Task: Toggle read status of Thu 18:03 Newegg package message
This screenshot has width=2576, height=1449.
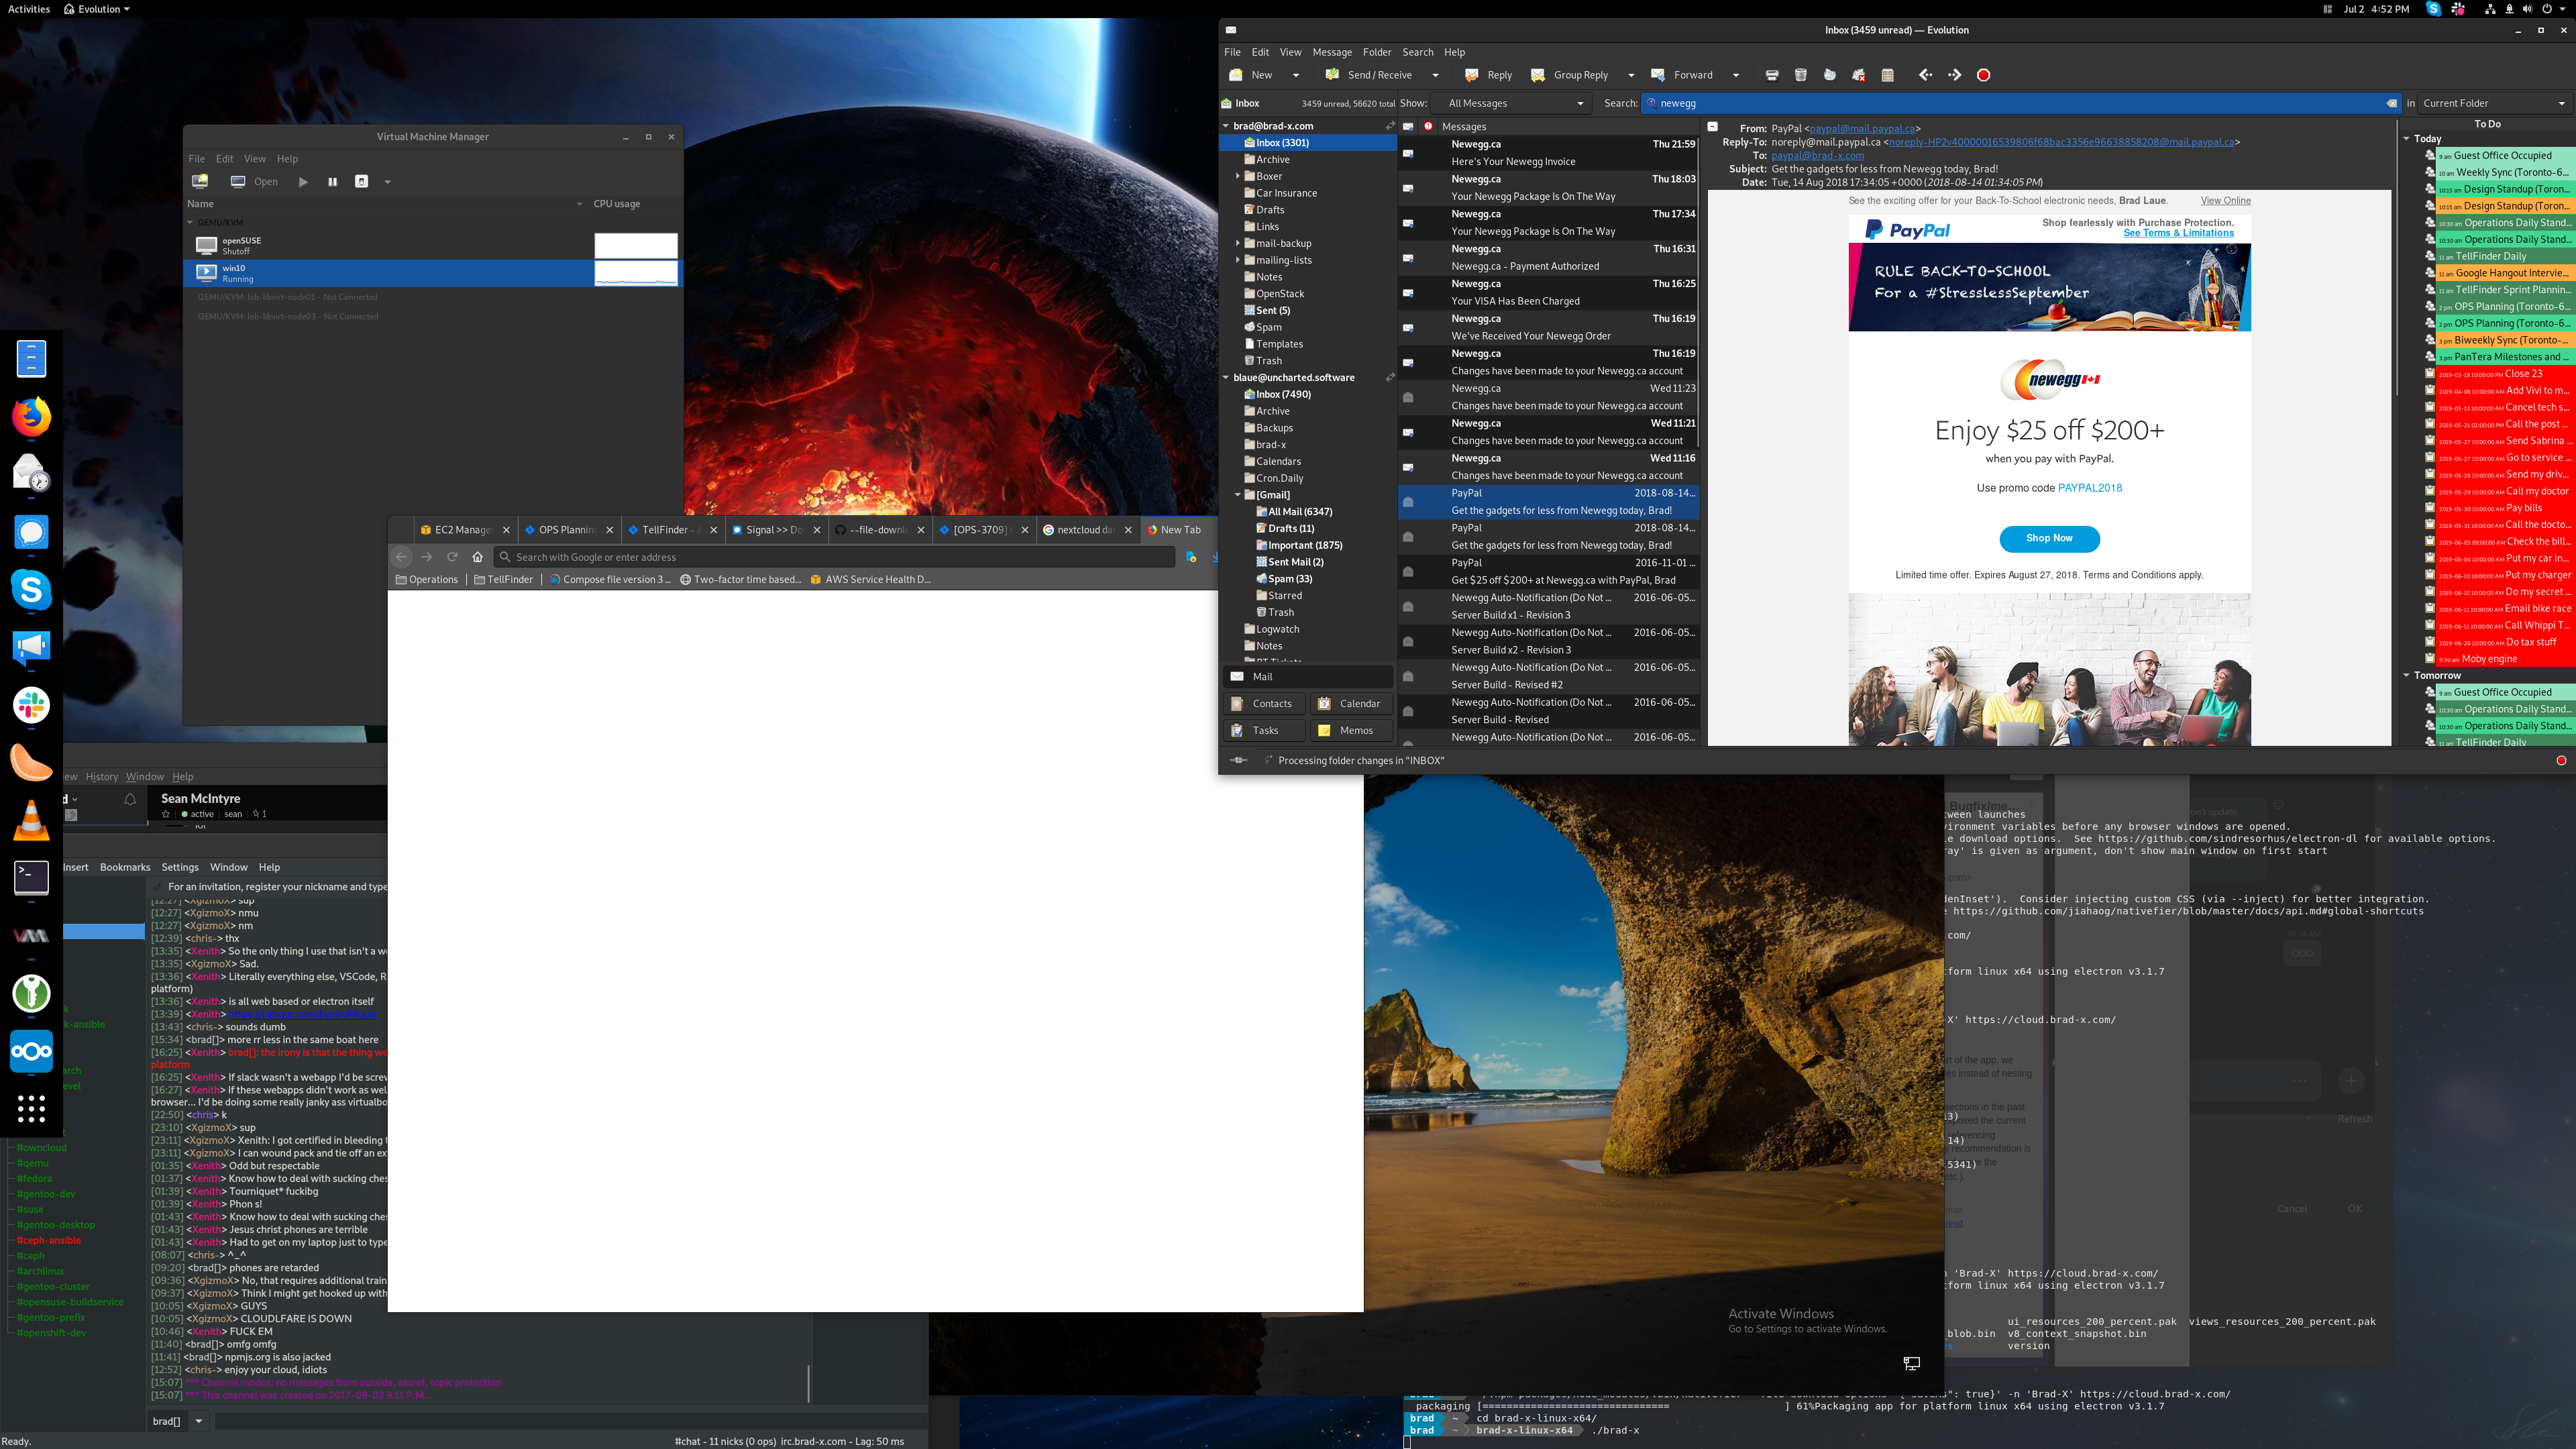Action: coord(1408,188)
